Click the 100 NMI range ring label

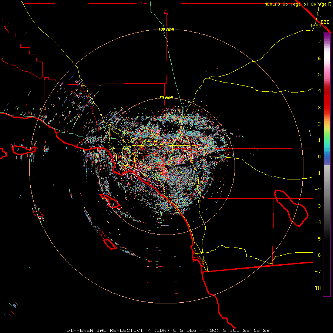coord(166,29)
